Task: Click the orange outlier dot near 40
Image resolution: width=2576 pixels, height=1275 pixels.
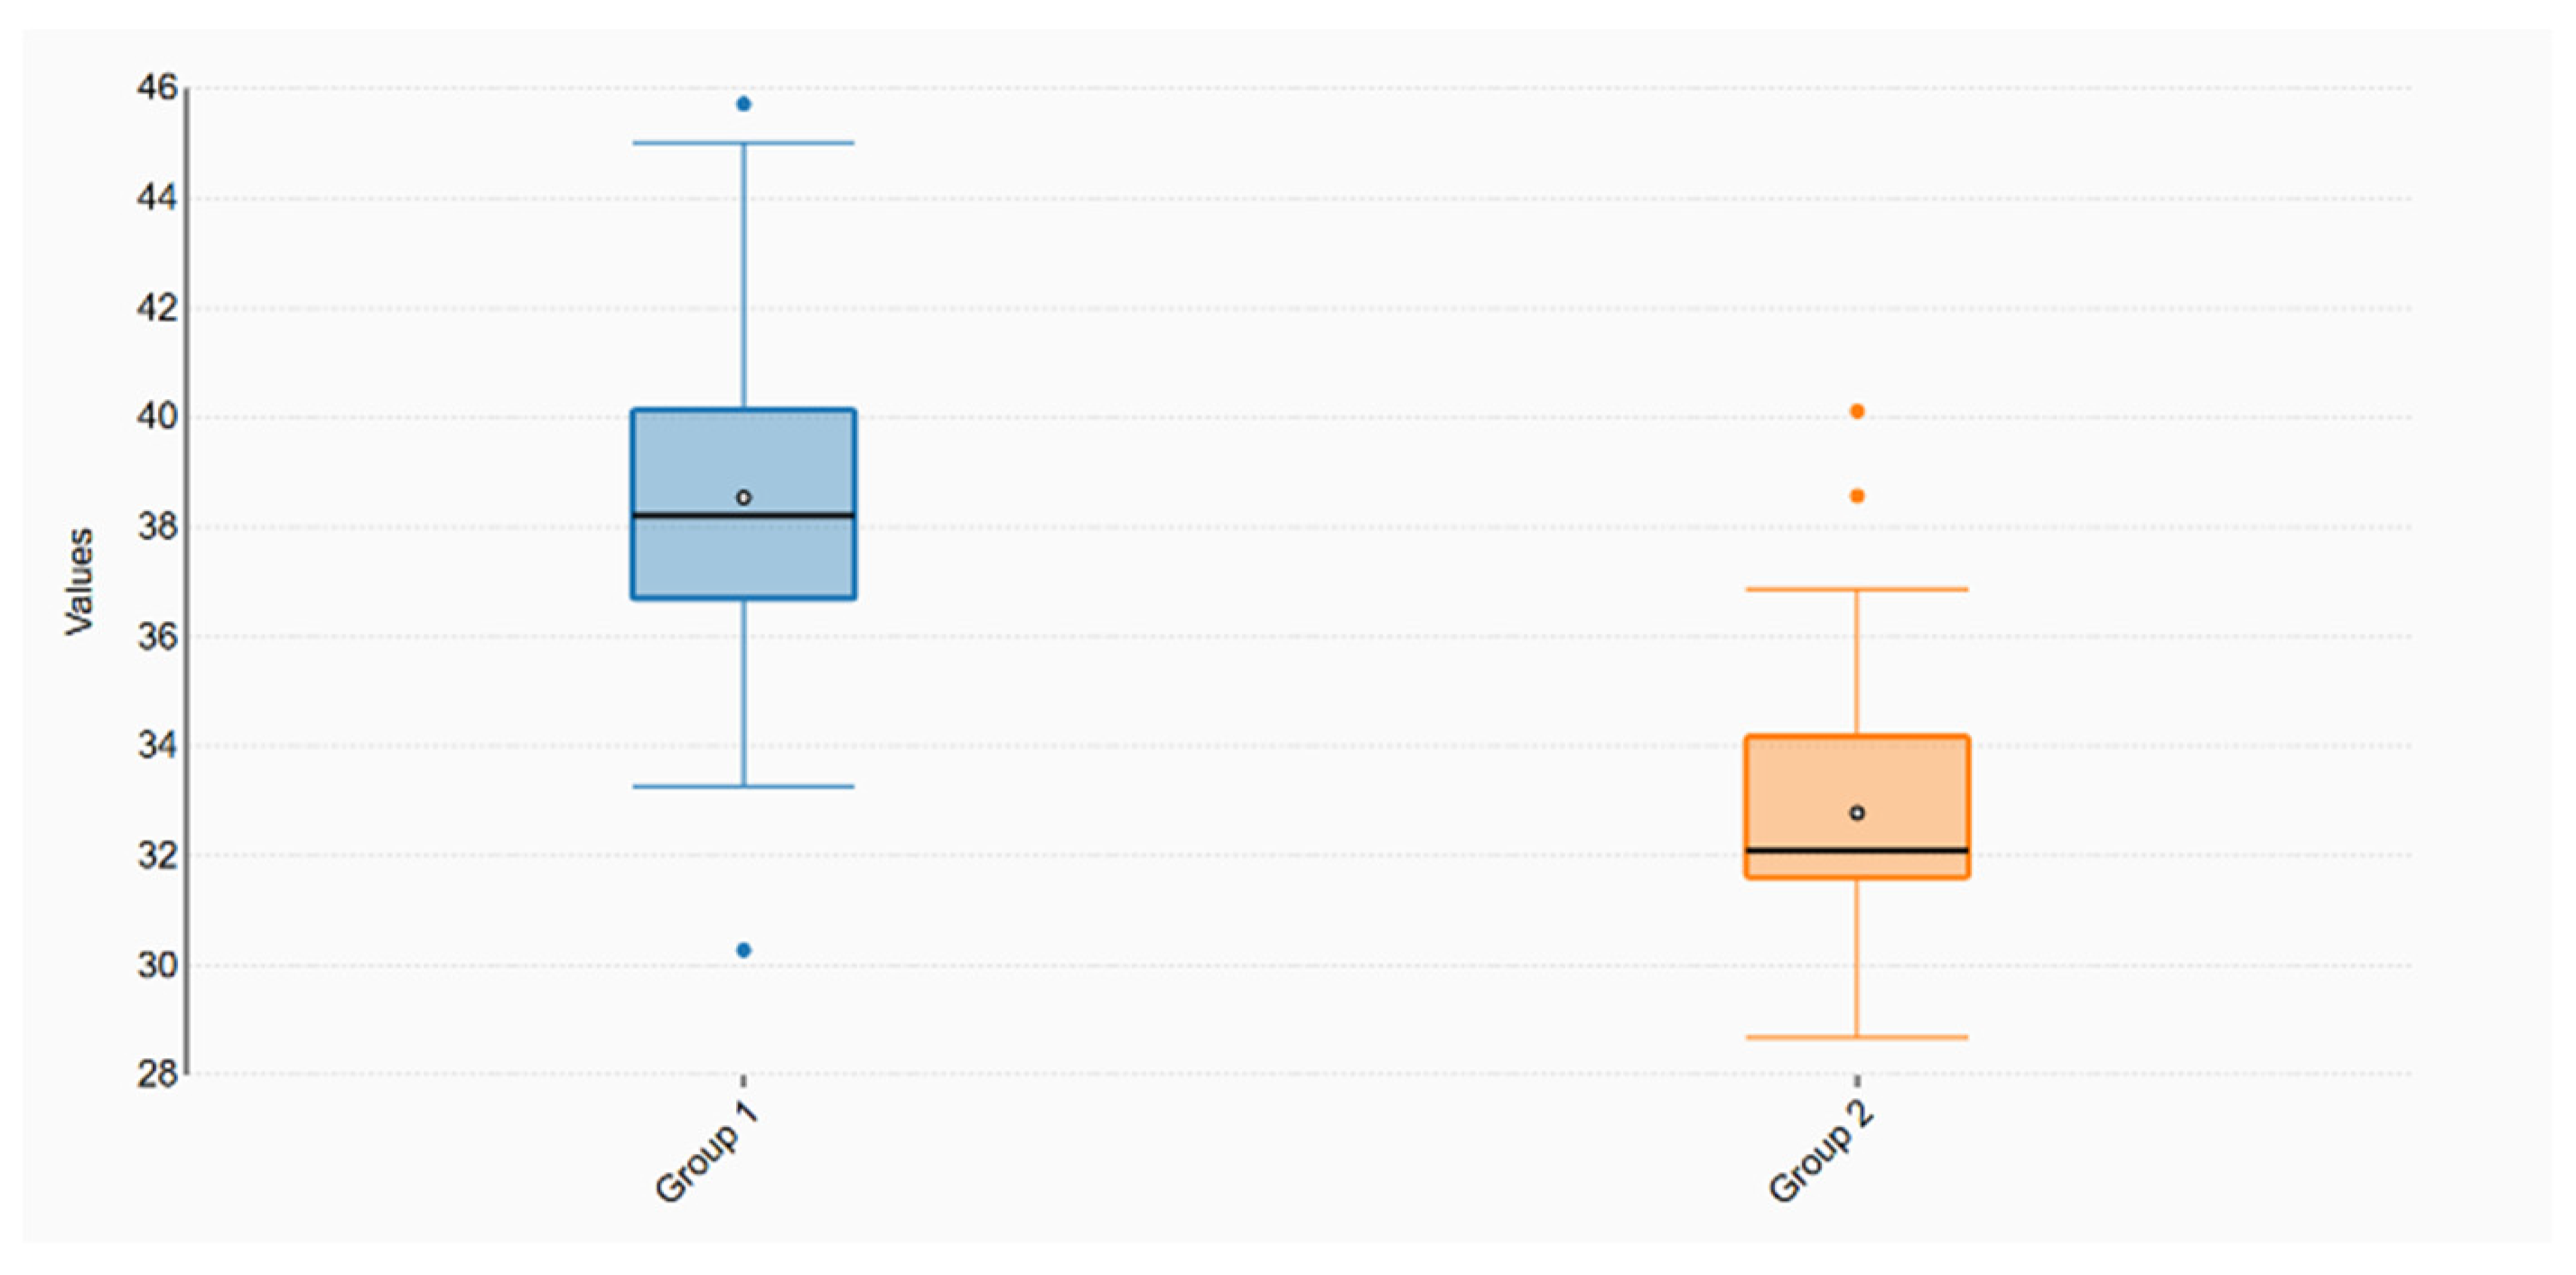Action: (x=1857, y=411)
